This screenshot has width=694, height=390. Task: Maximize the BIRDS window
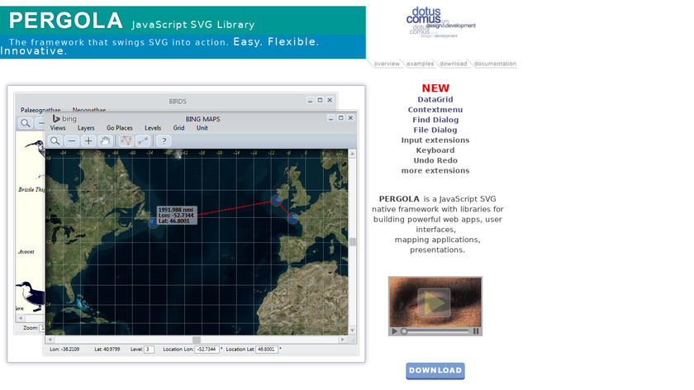click(x=320, y=101)
